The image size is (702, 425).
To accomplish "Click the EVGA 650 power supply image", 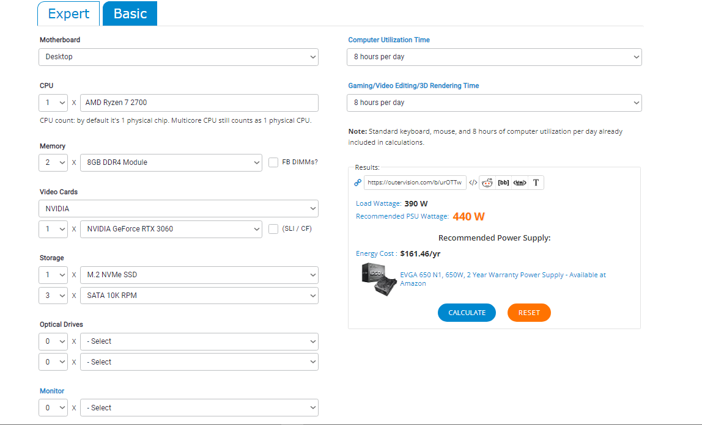I will click(379, 279).
